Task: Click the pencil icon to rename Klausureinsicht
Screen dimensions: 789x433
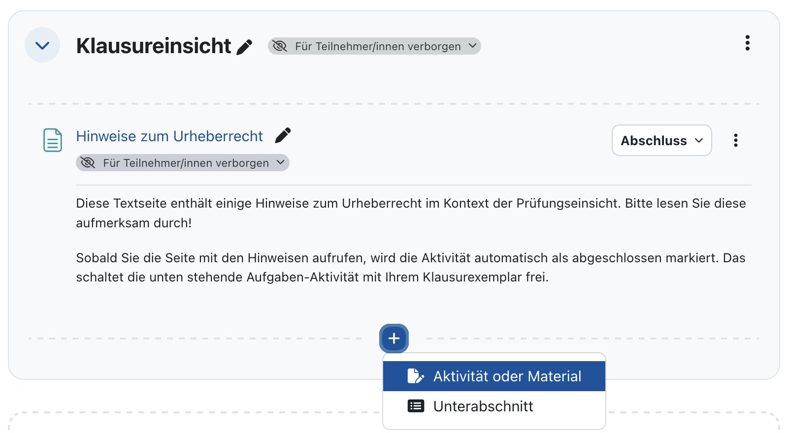Action: (x=244, y=45)
